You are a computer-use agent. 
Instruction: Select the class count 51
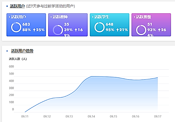pos(150,24)
